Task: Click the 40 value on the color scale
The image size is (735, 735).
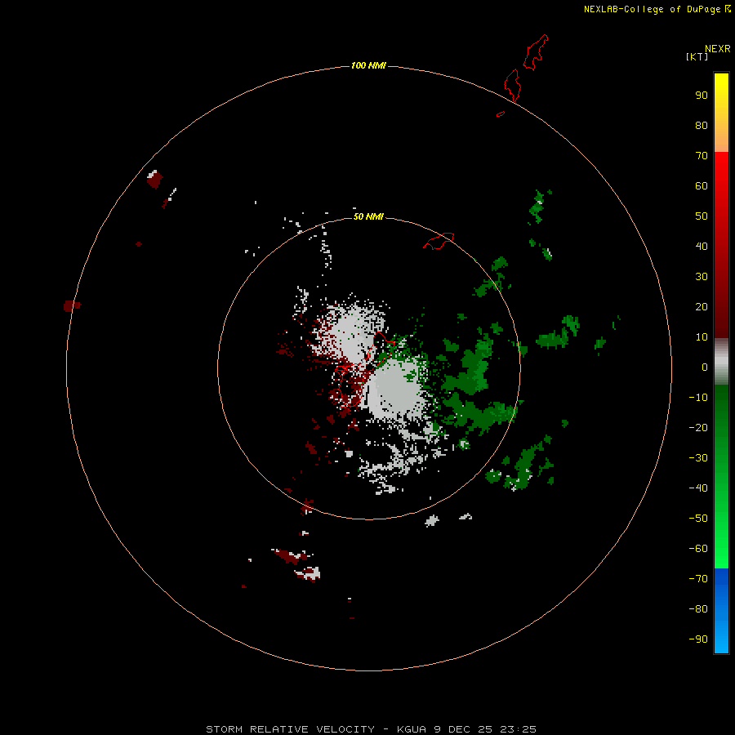Action: point(702,247)
